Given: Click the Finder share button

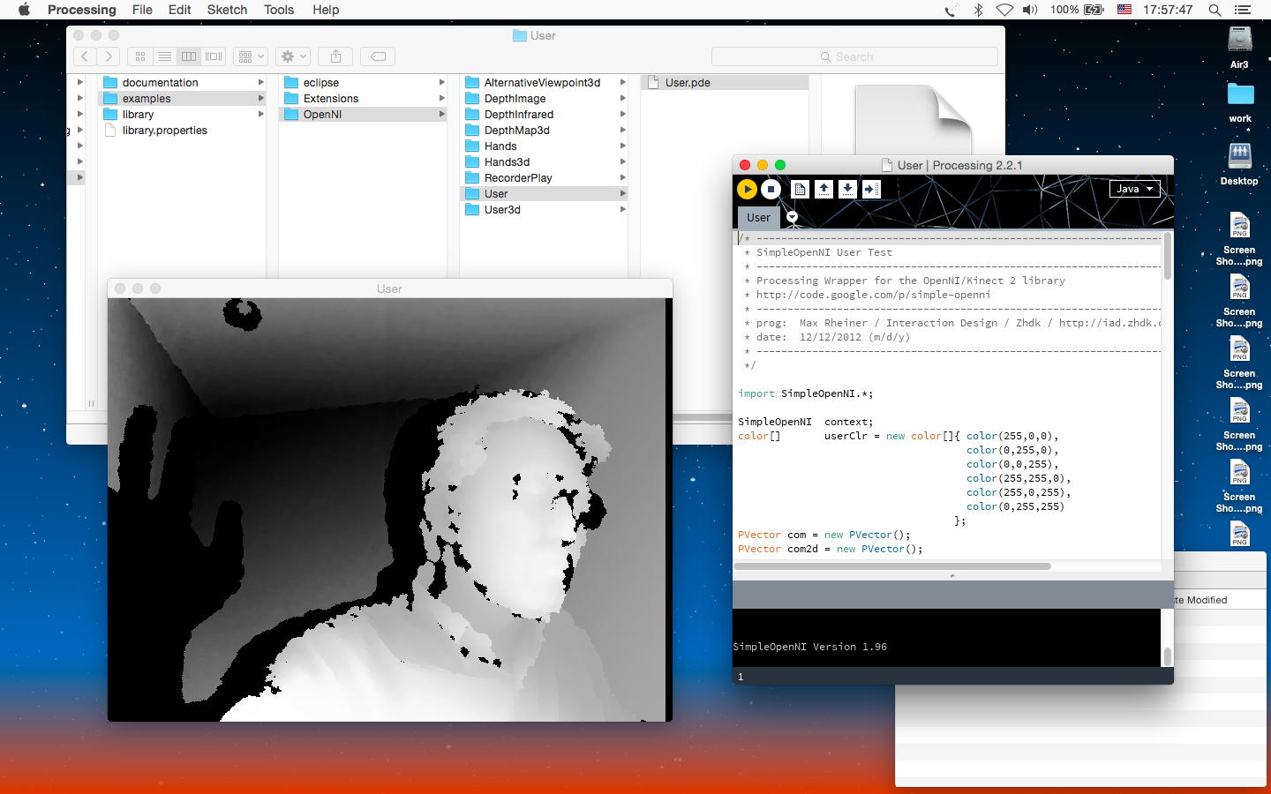Looking at the screenshot, I should pyautogui.click(x=335, y=56).
